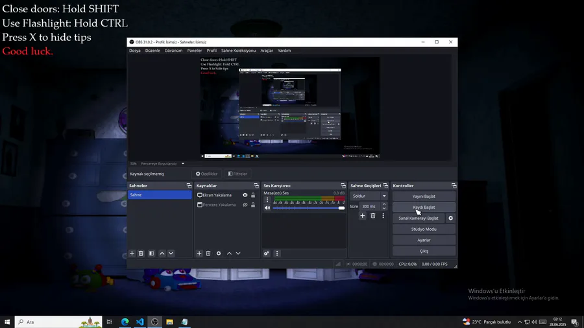Add a scene transition with plus icon

click(x=362, y=216)
